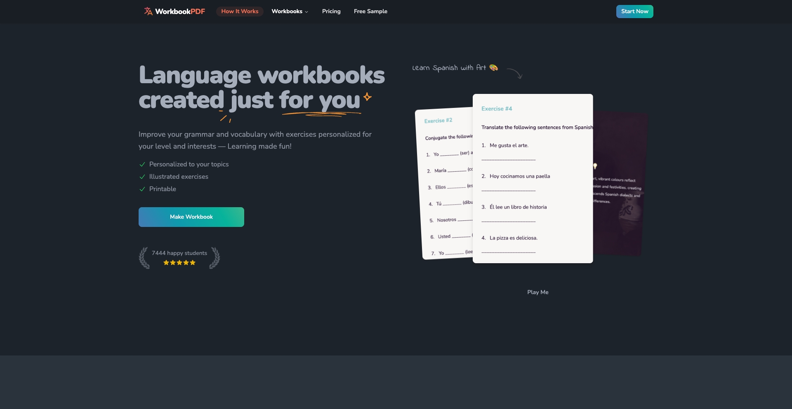
Task: Click the palette emoji next to Learn Spanish with Art
Action: [493, 68]
